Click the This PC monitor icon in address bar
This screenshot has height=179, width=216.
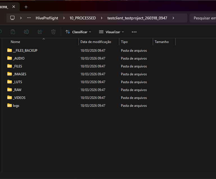12,18
